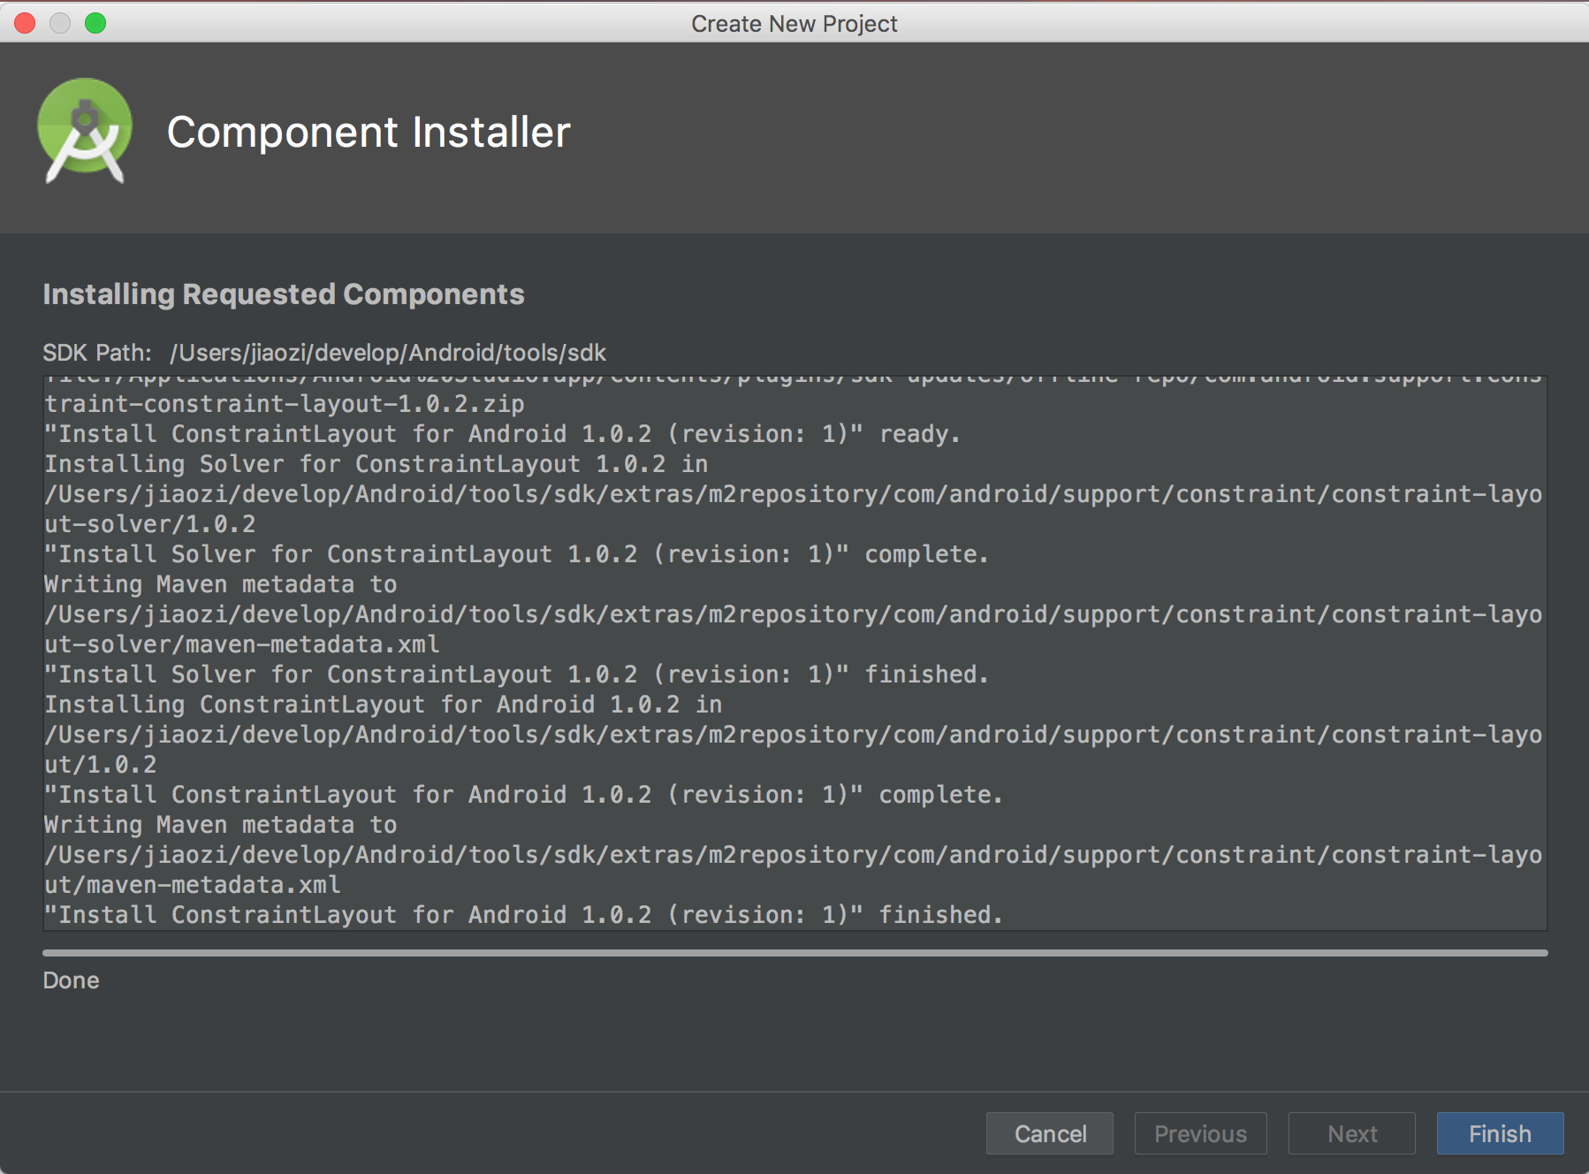Click the greyed-out Previous button
Screen dimensions: 1589x1174
click(1200, 1133)
